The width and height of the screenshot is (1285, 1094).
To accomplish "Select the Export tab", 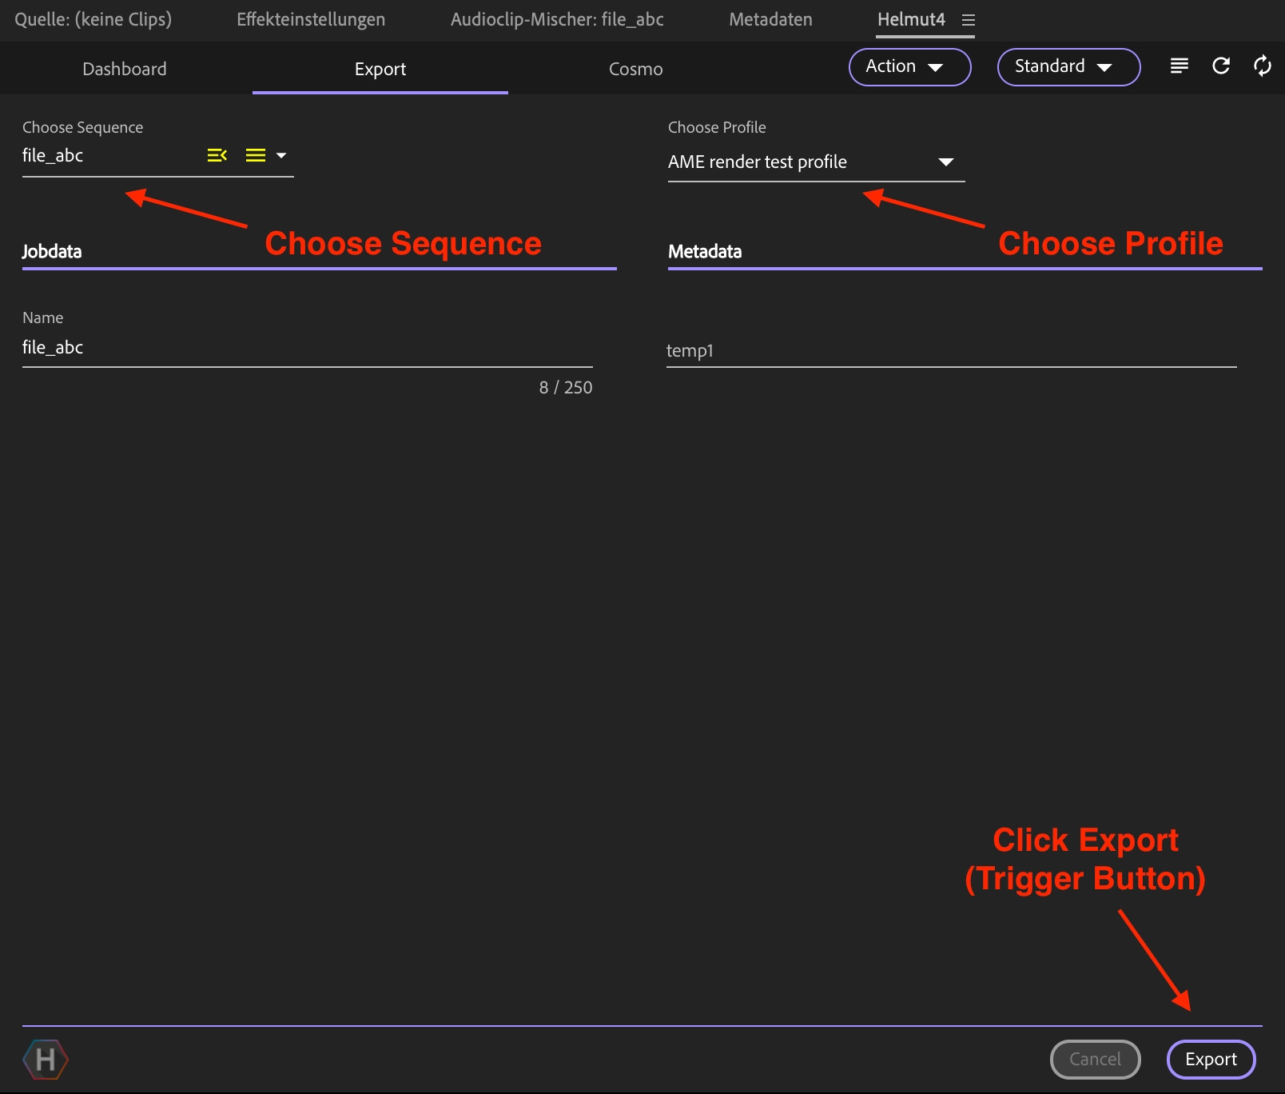I will click(x=380, y=69).
